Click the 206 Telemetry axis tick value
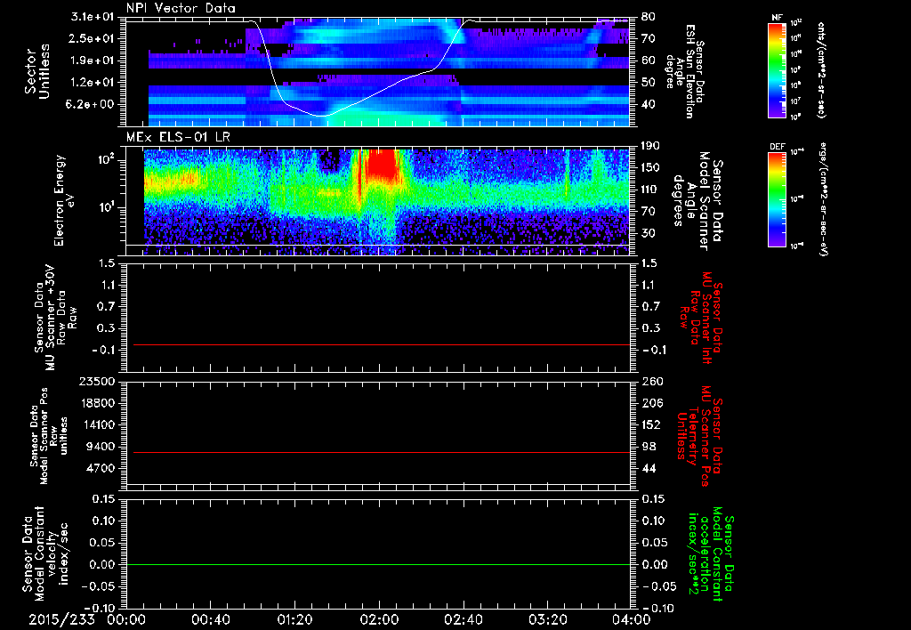Viewport: 911px width, 630px height. tap(651, 403)
